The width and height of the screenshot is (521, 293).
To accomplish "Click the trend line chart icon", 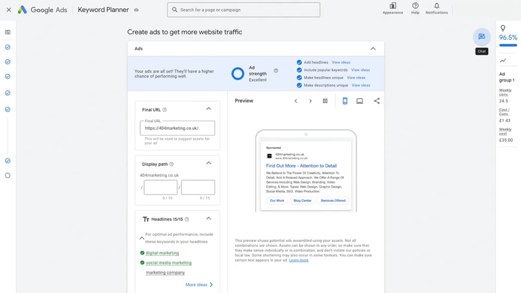I will (x=503, y=61).
